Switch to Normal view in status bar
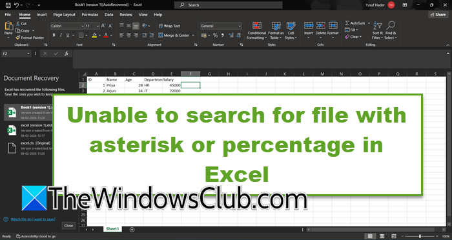Image resolution: width=452 pixels, height=240 pixels. [370, 236]
